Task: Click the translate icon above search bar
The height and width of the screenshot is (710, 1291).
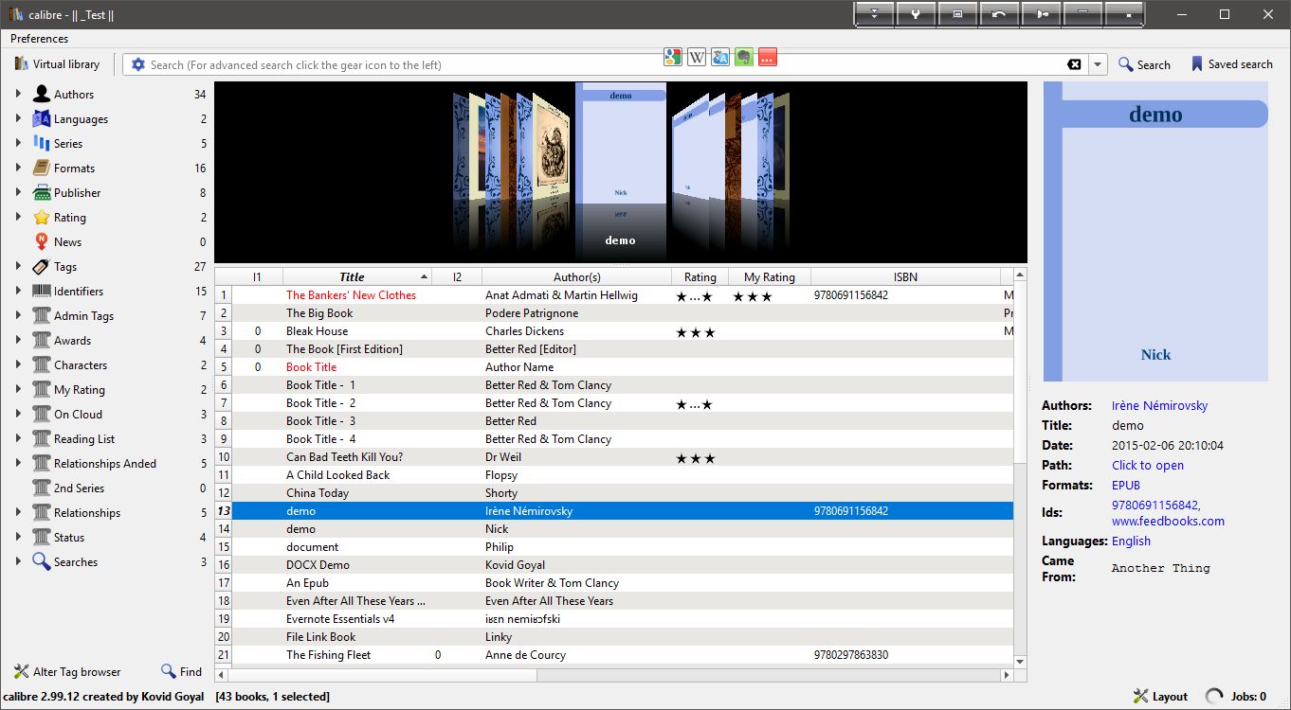Action: tap(720, 57)
